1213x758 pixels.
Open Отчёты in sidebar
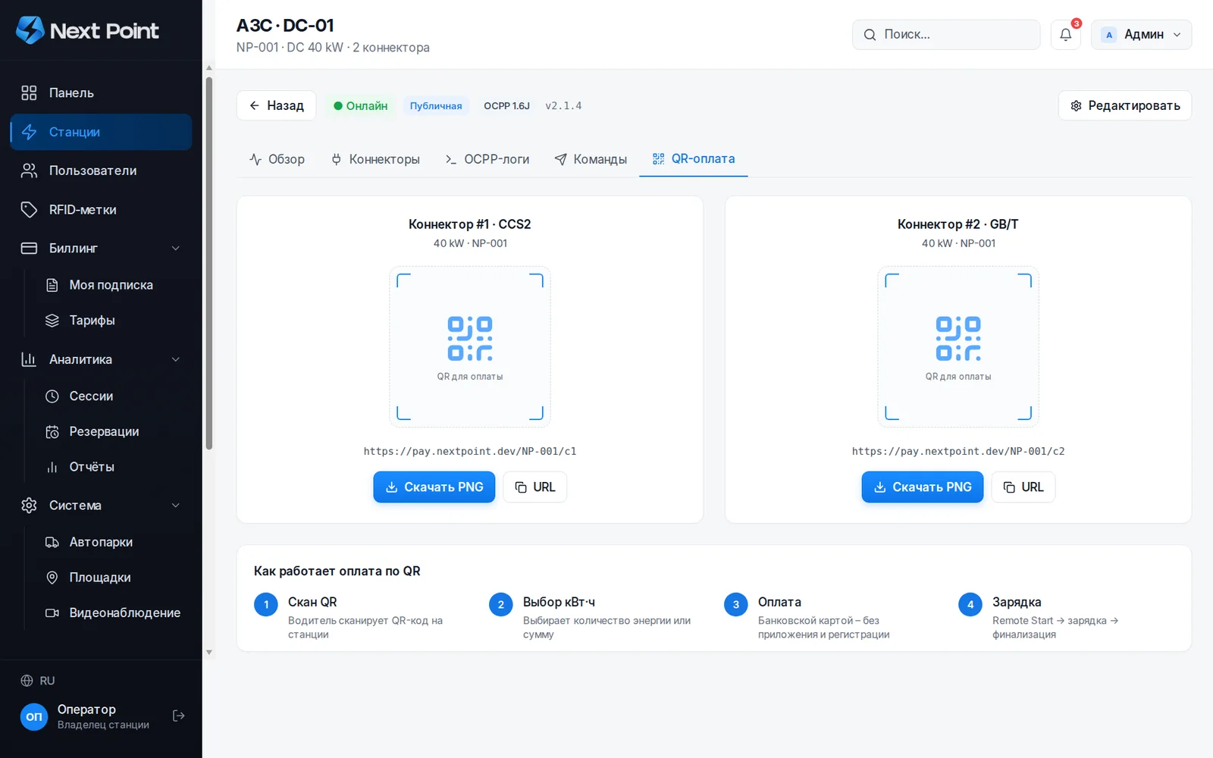pos(113,467)
